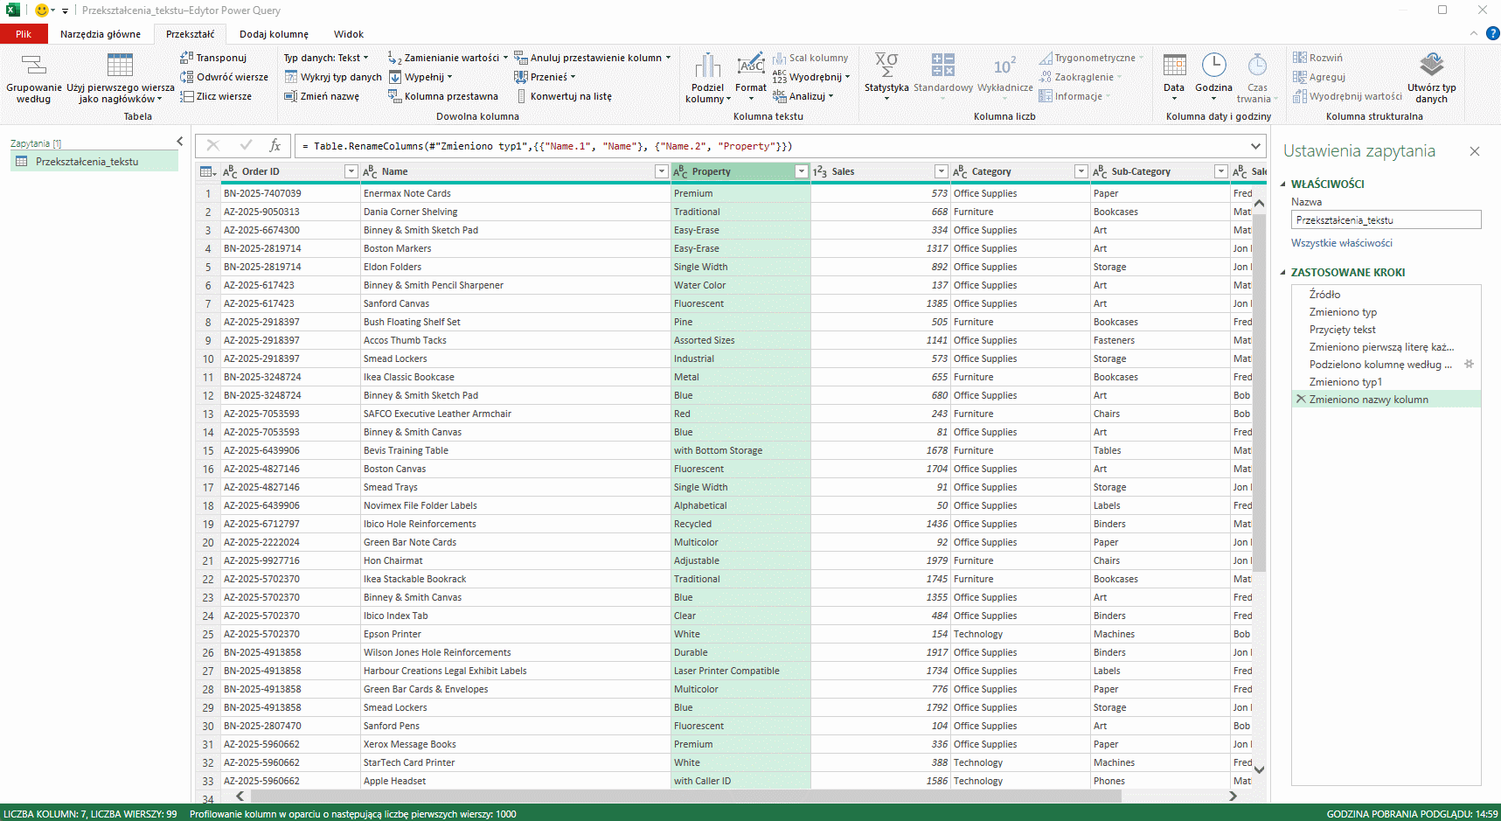The height and width of the screenshot is (821, 1501).
Task: Select the Name column header
Action: 515,171
